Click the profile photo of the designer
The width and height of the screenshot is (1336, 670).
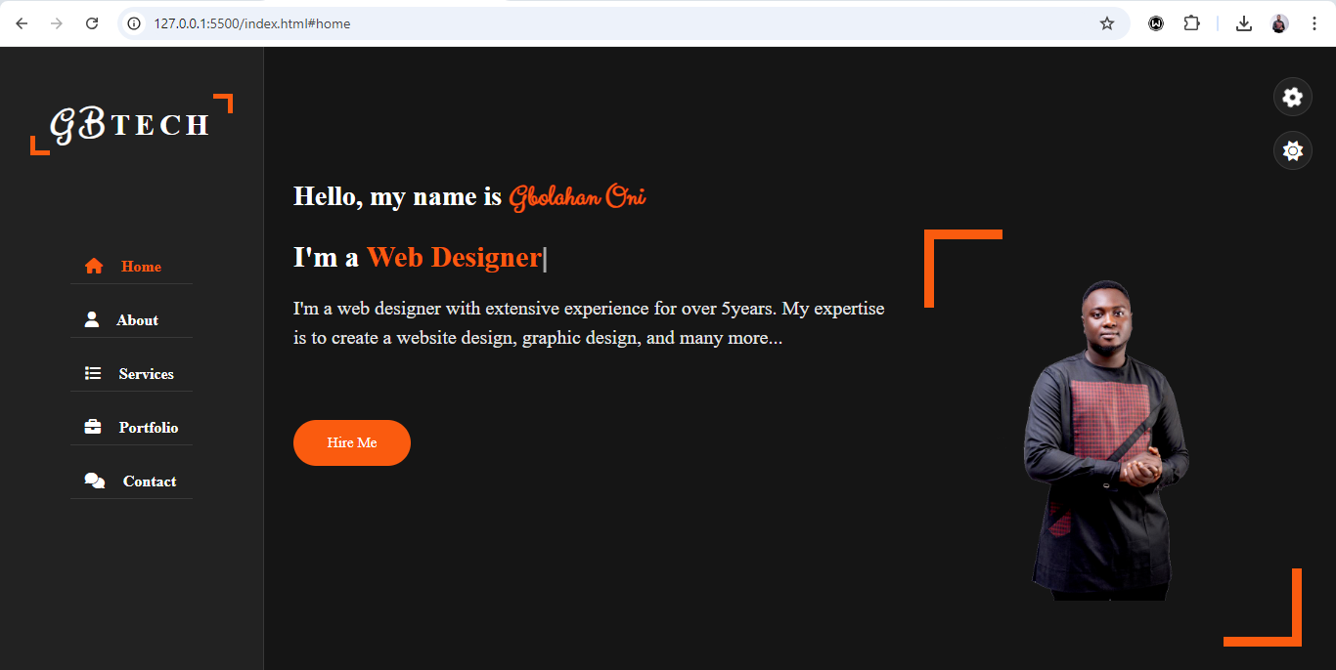click(x=1105, y=440)
